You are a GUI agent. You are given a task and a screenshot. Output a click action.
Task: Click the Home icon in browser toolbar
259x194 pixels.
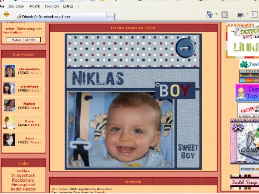209,14
